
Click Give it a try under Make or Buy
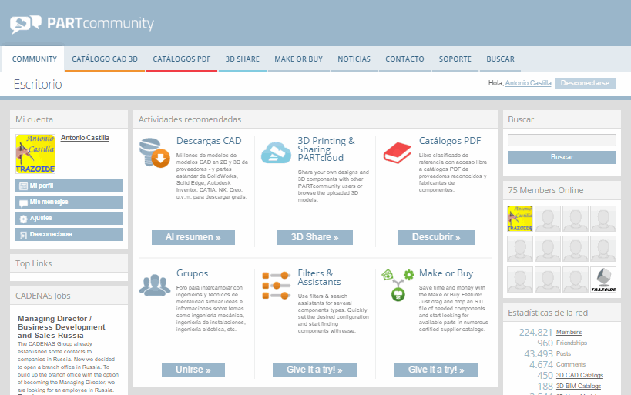[x=436, y=370]
